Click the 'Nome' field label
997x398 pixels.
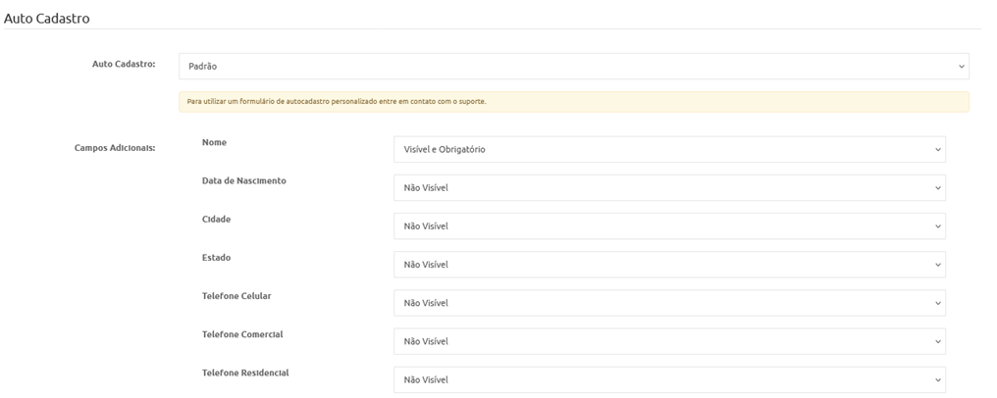coord(214,143)
